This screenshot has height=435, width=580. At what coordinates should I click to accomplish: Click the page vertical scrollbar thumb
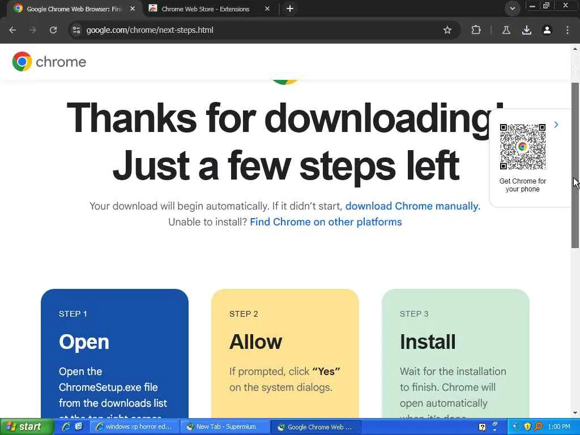pyautogui.click(x=575, y=165)
